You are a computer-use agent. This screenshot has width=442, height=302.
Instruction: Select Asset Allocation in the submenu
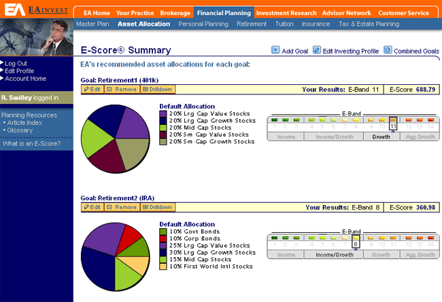pyautogui.click(x=143, y=24)
